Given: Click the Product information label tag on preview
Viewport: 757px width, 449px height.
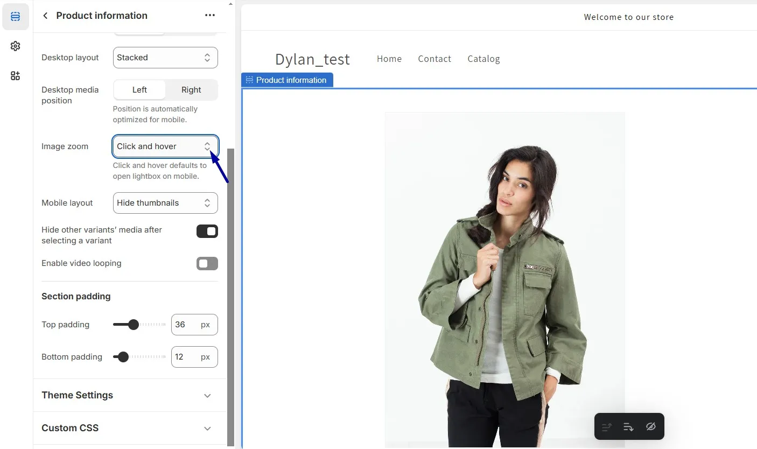Looking at the screenshot, I should tap(287, 80).
